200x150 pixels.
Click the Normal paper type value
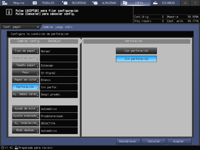(x=59, y=51)
